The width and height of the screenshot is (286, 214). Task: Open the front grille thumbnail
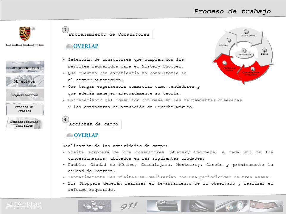[163, 206]
